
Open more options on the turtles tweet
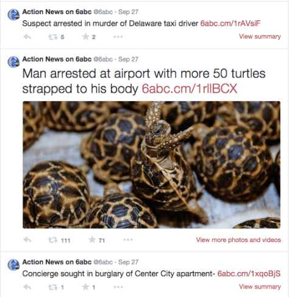click(128, 240)
